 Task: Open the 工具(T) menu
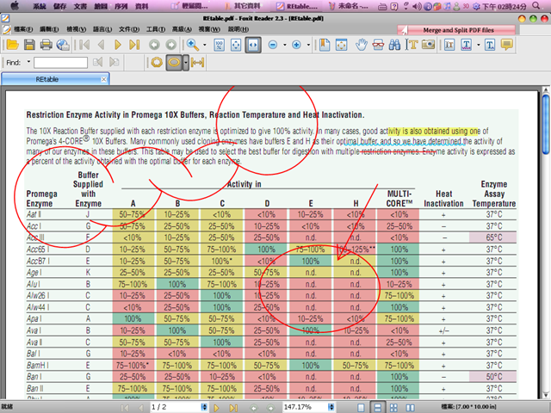[156, 29]
